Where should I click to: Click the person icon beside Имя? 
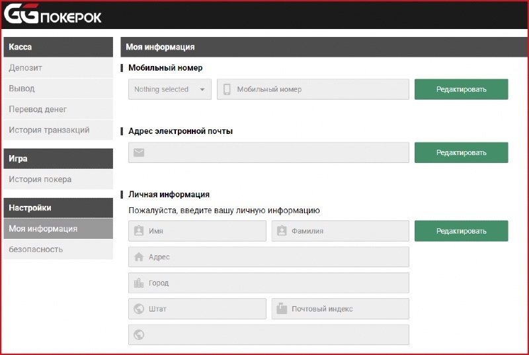pyautogui.click(x=139, y=231)
